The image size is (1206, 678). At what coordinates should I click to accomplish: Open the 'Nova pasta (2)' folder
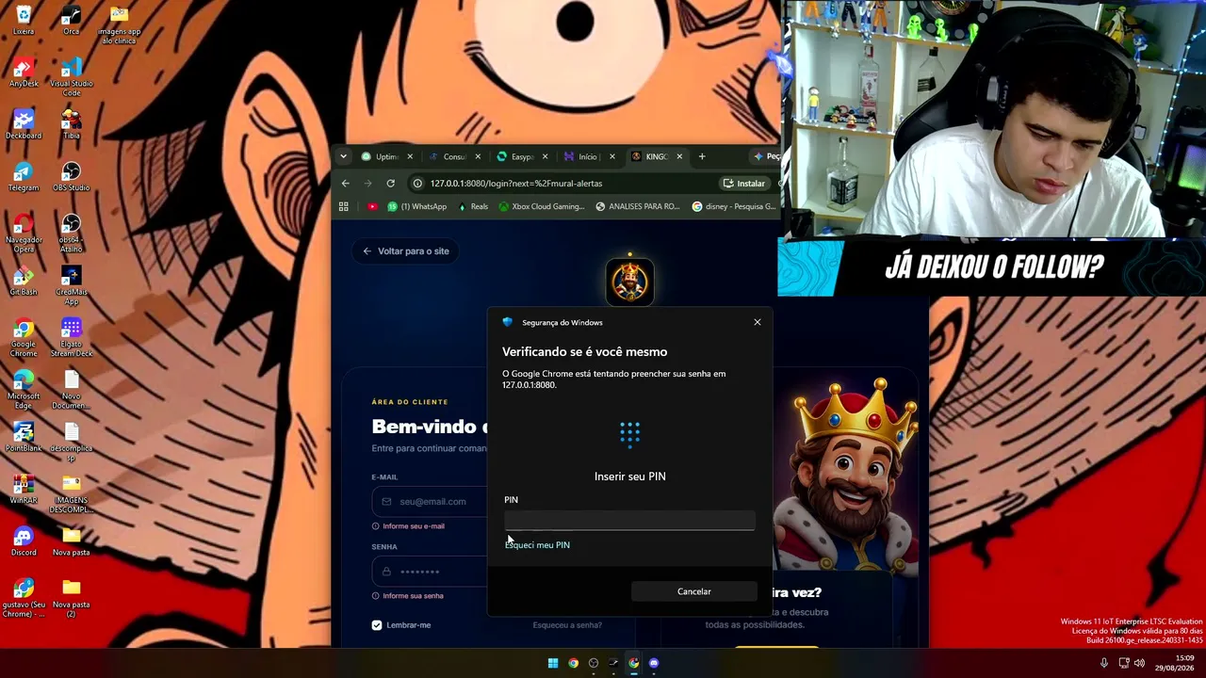pyautogui.click(x=71, y=599)
